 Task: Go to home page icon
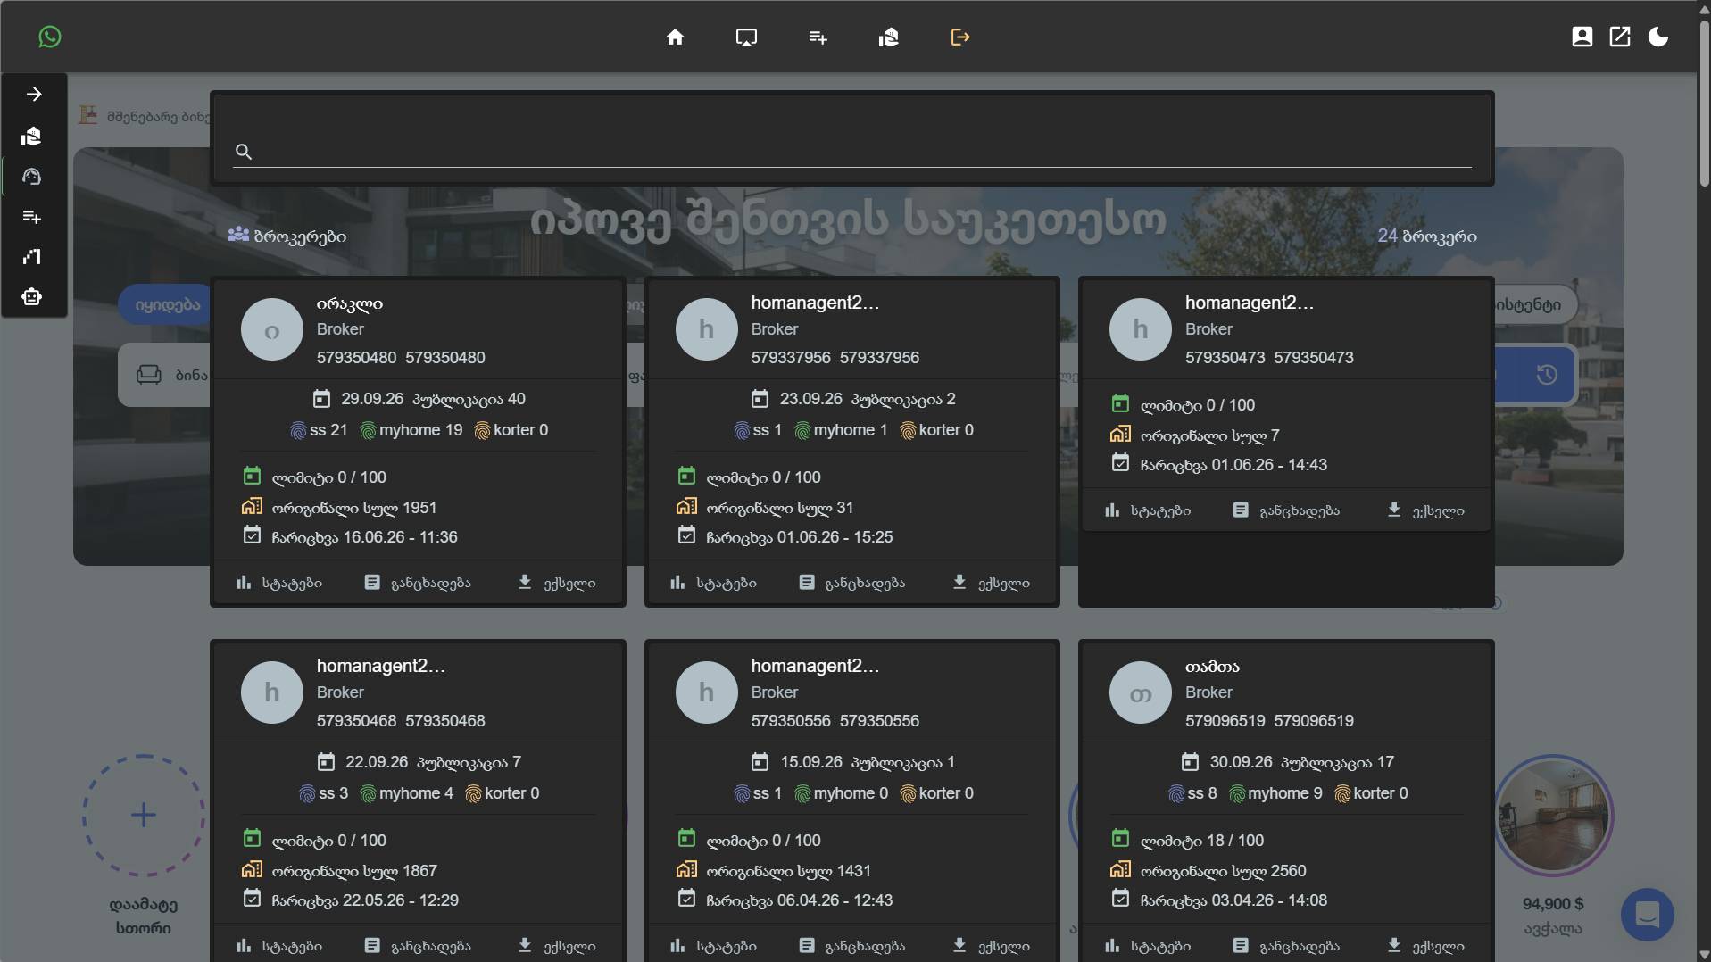point(675,37)
